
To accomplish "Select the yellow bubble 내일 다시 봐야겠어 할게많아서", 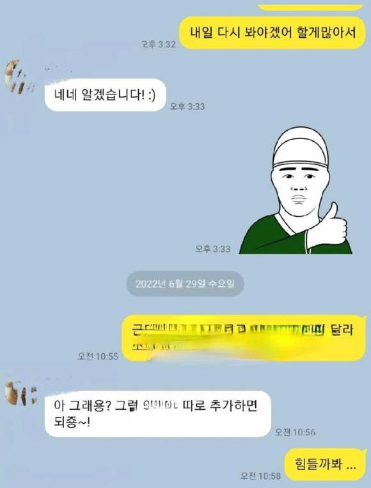I will 272,33.
